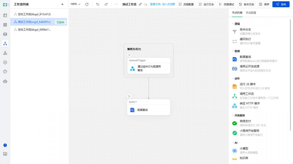The height and width of the screenshot is (164, 293).
Task: Open 版本历史 button
Action: 247,4
